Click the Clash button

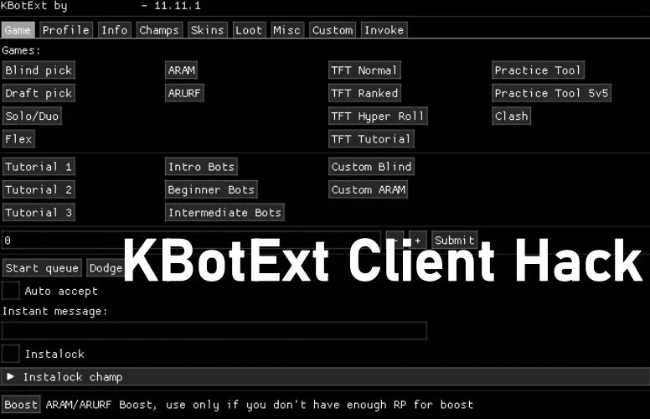pyautogui.click(x=512, y=116)
